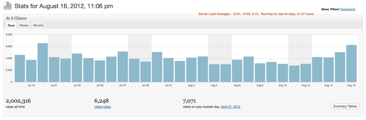Open the 'views today' link
The height and width of the screenshot is (120, 366).
click(103, 107)
